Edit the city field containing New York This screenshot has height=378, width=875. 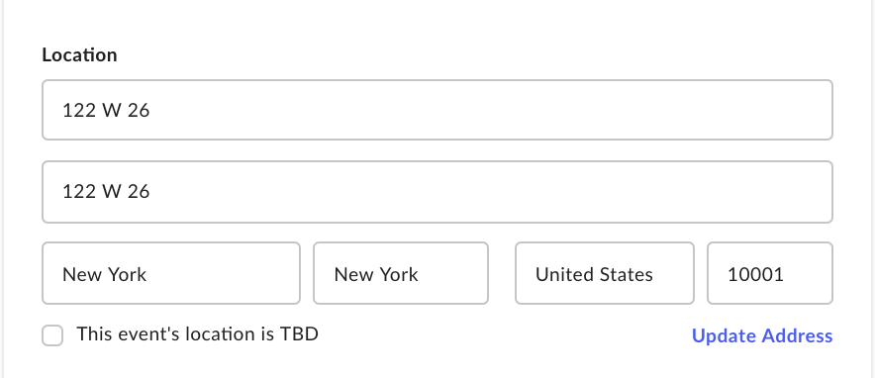click(171, 273)
